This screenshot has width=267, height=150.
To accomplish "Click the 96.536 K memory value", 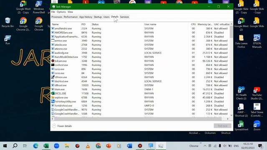I will [207, 61].
